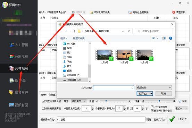Click the red 清空表格 icon in step 1

click(x=174, y=12)
